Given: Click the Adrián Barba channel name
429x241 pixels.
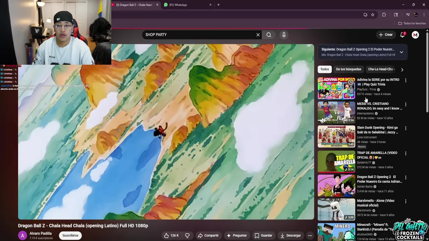Looking at the screenshot, I should 365,187.
